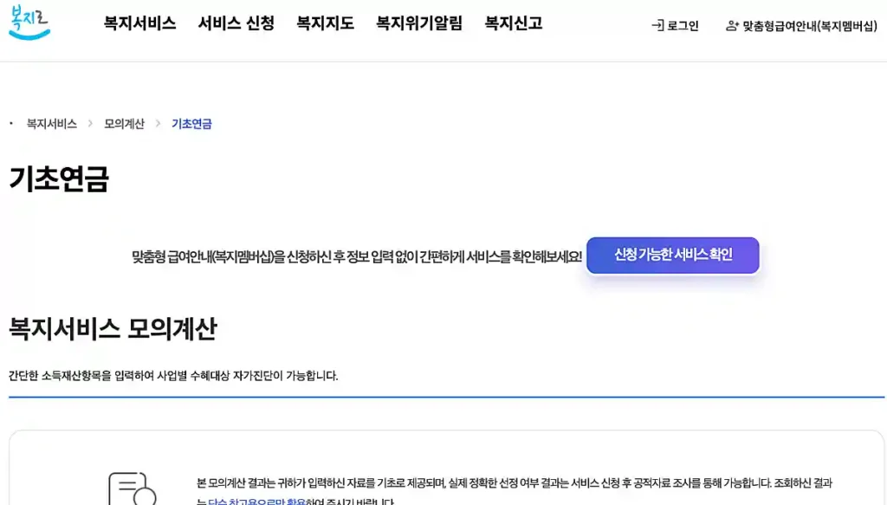Open 복지지도 from the navigation bar
Screen dimensions: 887x505
point(323,23)
